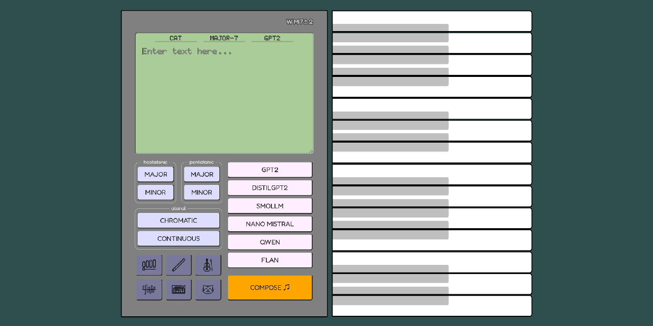Choose the flute instrument icon

[179, 265]
